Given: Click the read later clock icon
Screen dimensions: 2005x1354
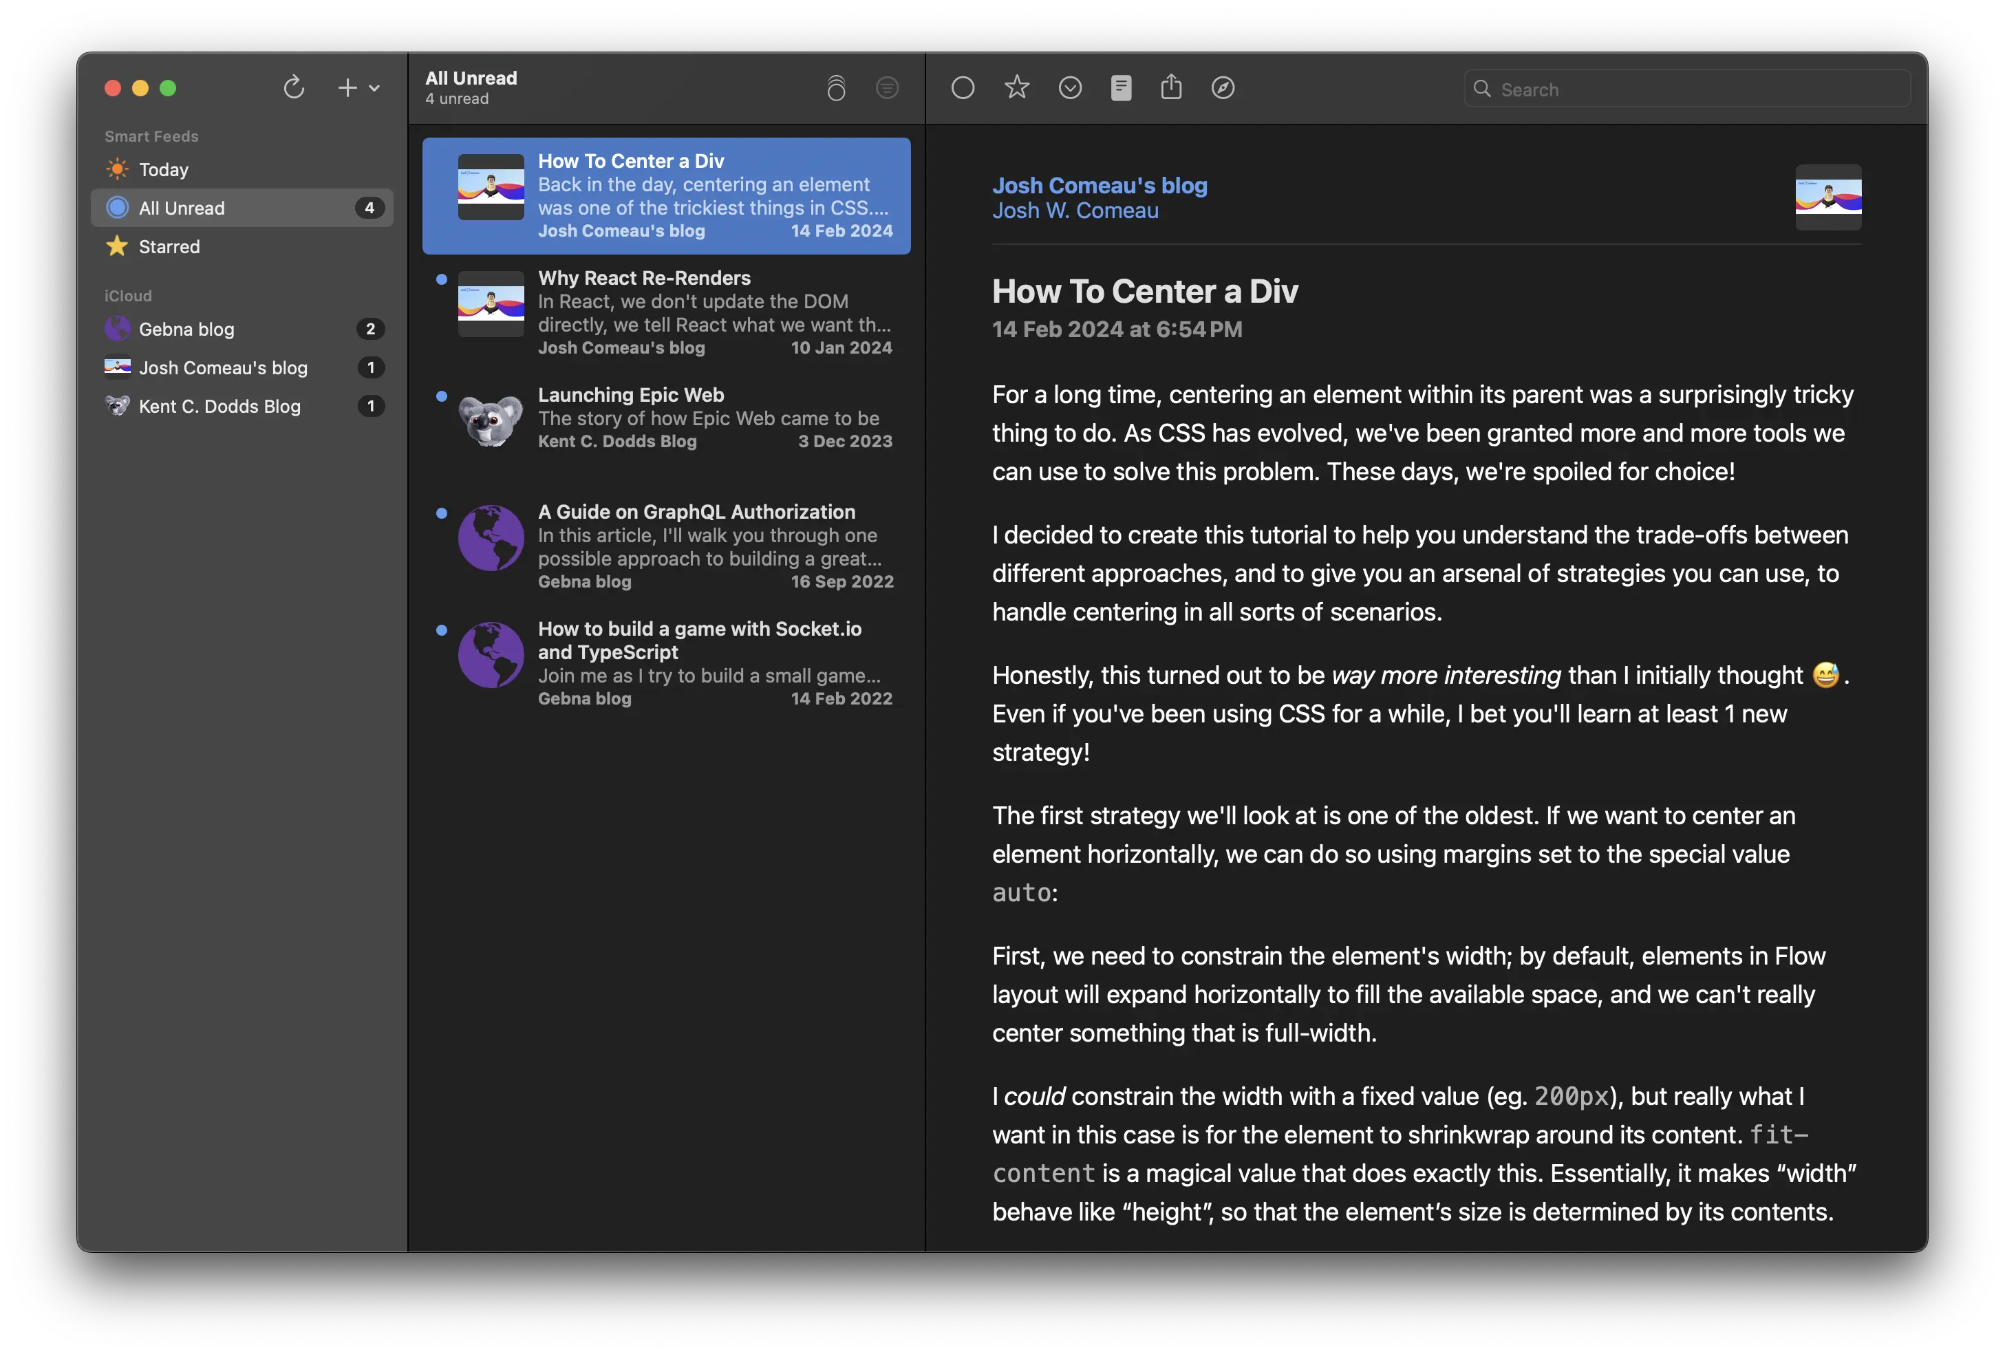Looking at the screenshot, I should click(x=1069, y=87).
